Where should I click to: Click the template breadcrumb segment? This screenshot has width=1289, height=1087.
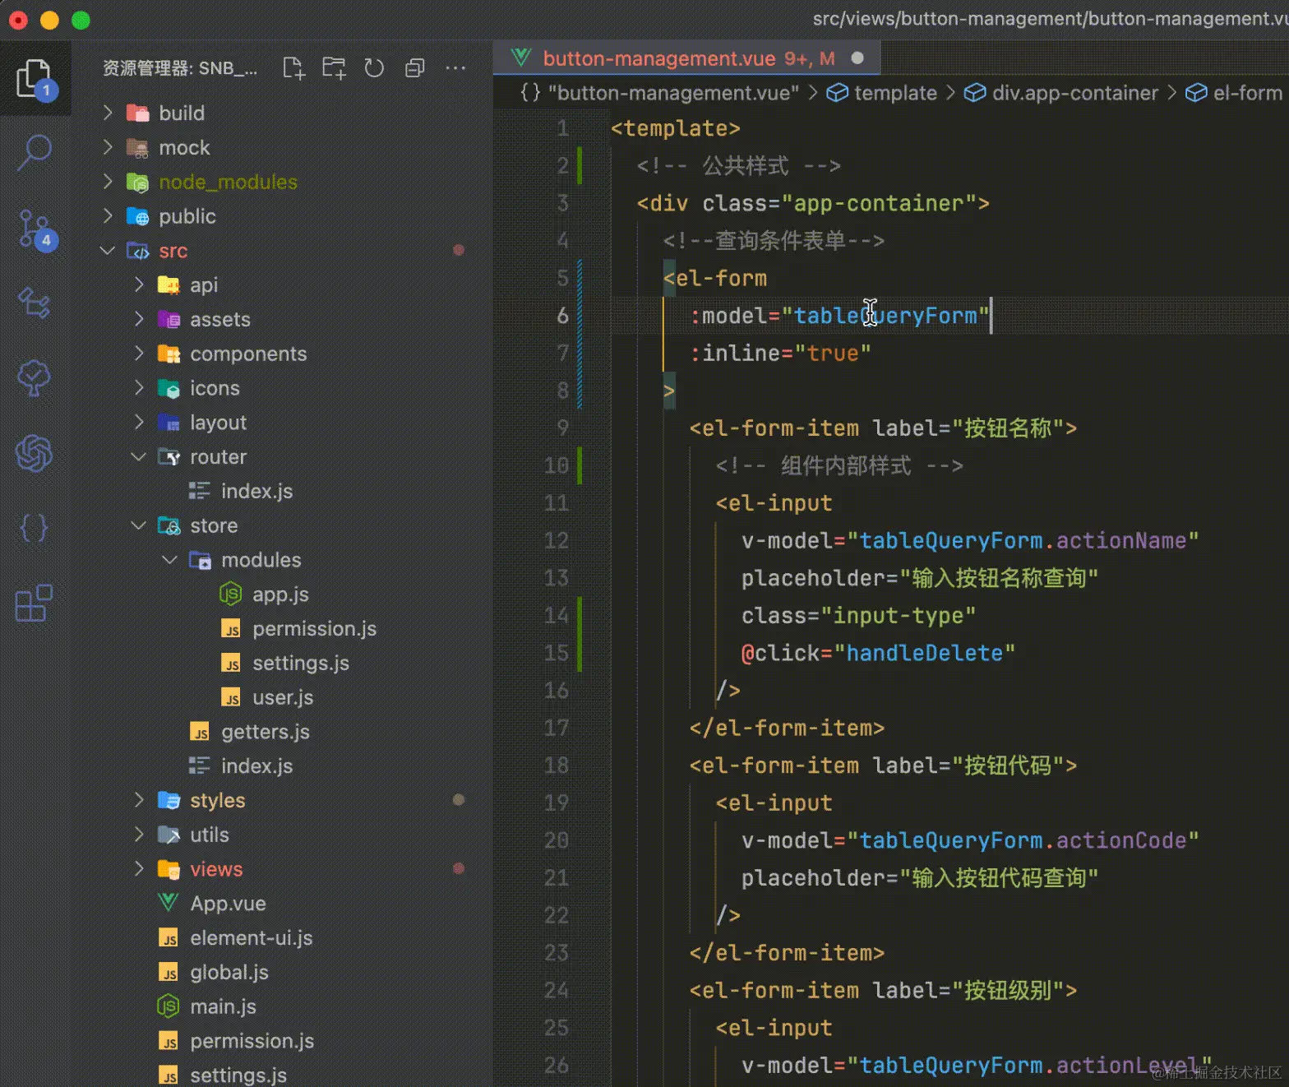[882, 93]
